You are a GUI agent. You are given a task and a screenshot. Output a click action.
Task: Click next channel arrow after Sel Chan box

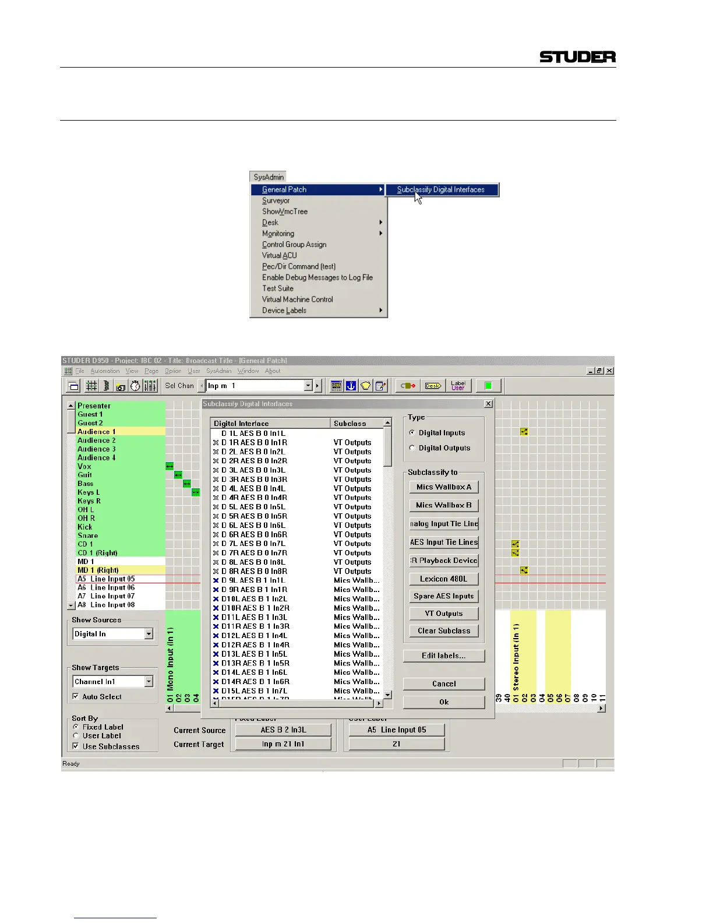click(x=317, y=386)
